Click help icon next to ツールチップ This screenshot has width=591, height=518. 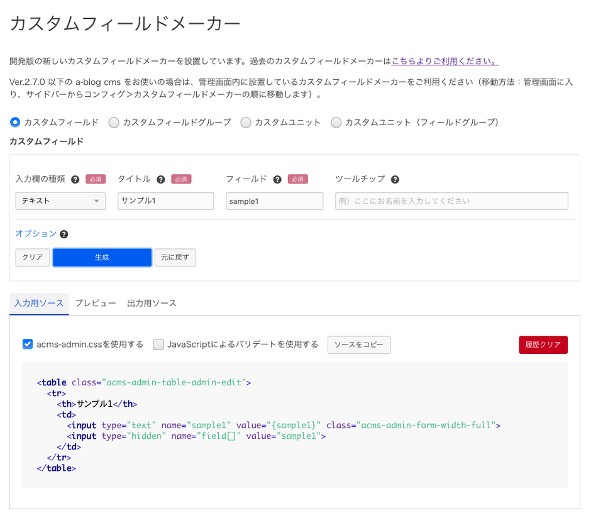point(395,179)
